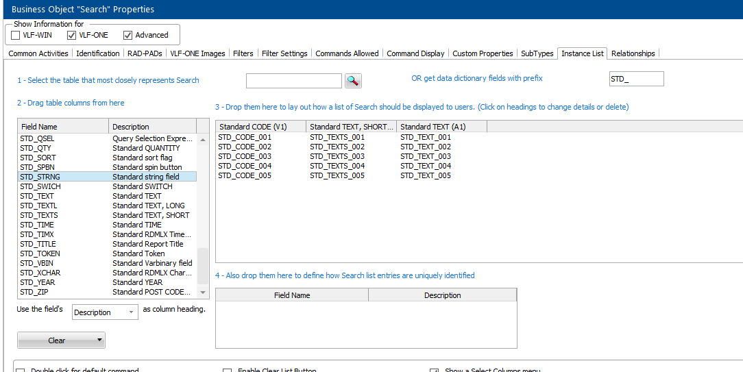Switch to the SubTypes tab
The image size is (743, 372).
pos(537,53)
